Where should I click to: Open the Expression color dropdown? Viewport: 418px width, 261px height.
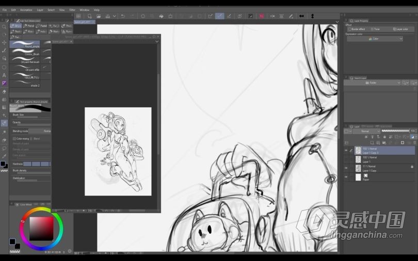coord(375,39)
